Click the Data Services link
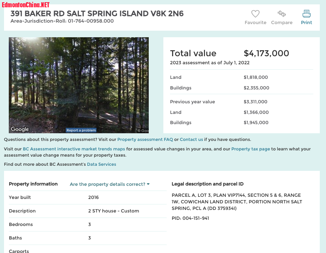 click(101, 164)
